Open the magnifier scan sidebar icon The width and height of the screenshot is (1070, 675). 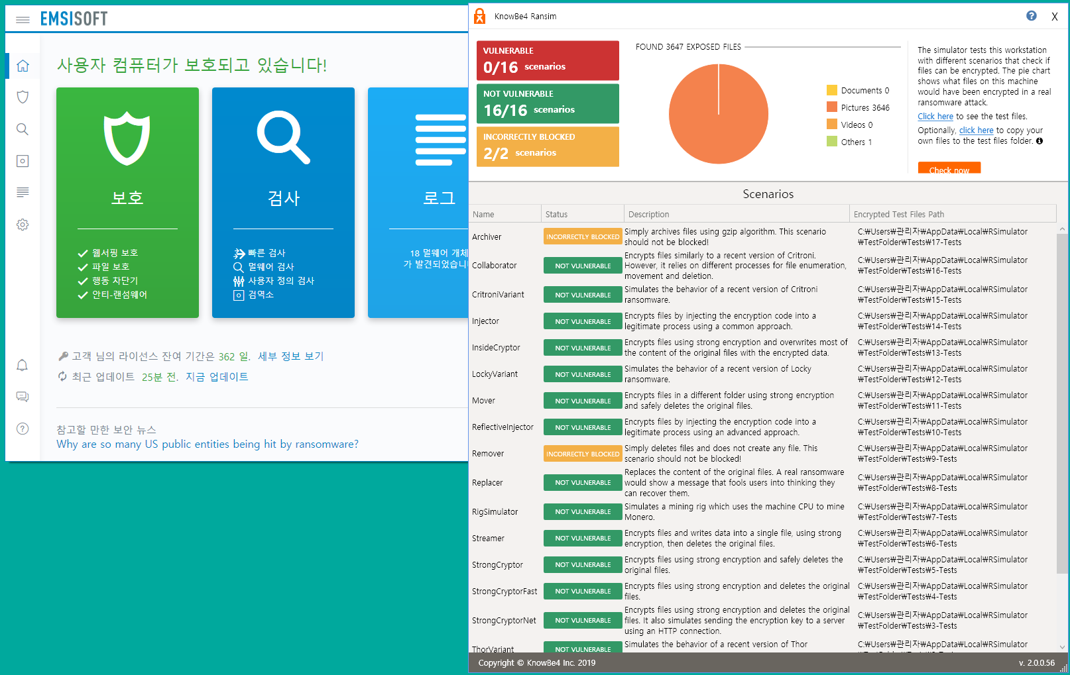pyautogui.click(x=23, y=129)
